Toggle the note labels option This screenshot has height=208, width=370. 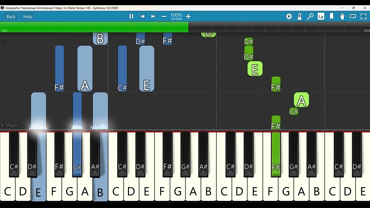[x=321, y=16]
